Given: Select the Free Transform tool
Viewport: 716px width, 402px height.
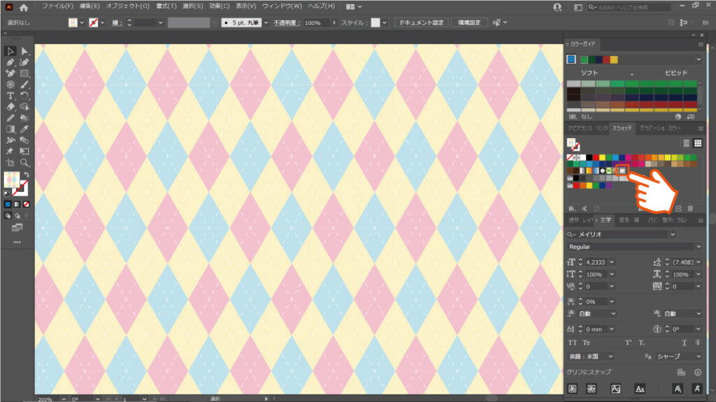Looking at the screenshot, I should [24, 151].
